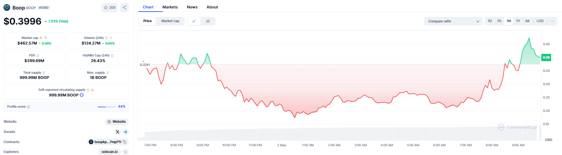
Task: Copy contract address icon
Action: (125, 142)
